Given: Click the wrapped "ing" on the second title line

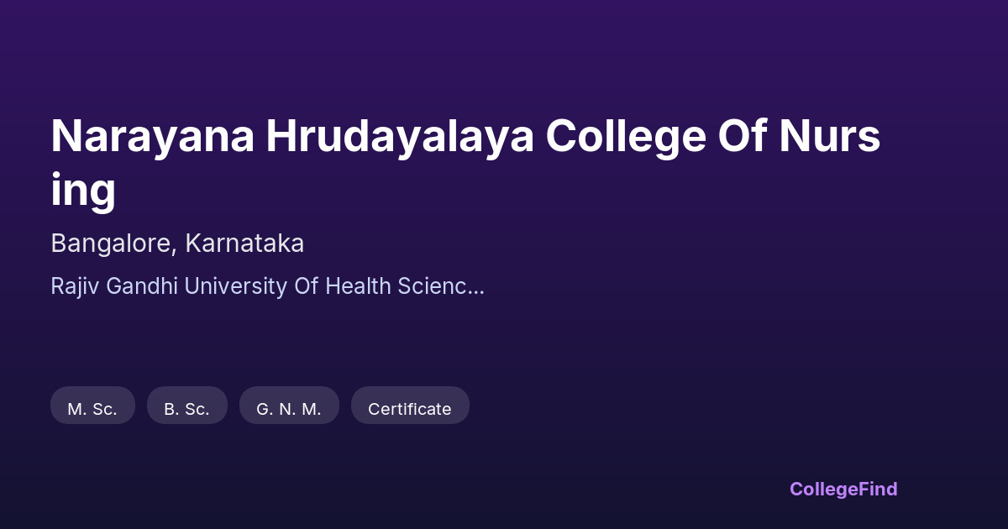Looking at the screenshot, I should (83, 189).
